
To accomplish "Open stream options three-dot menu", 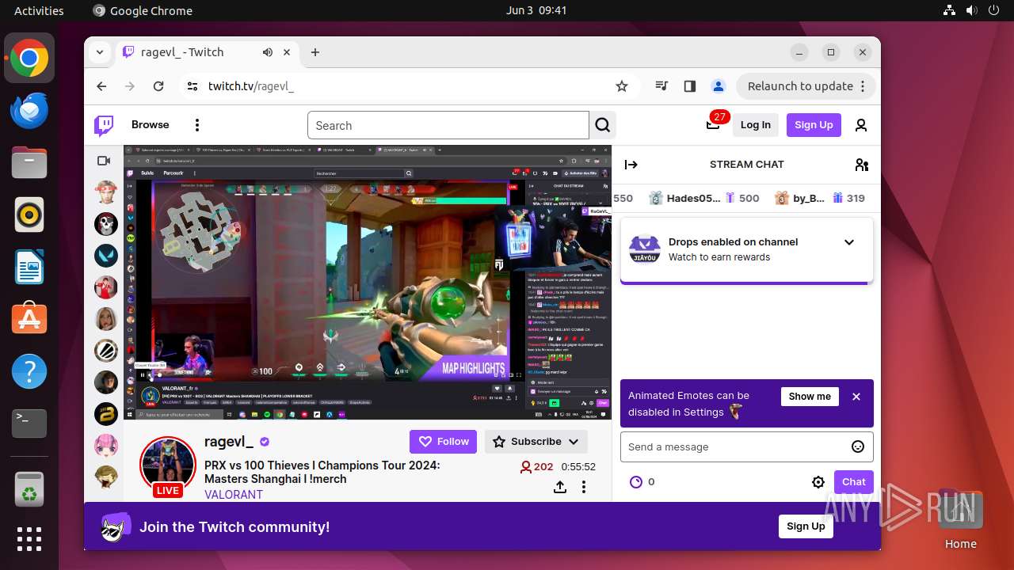I will pos(584,487).
